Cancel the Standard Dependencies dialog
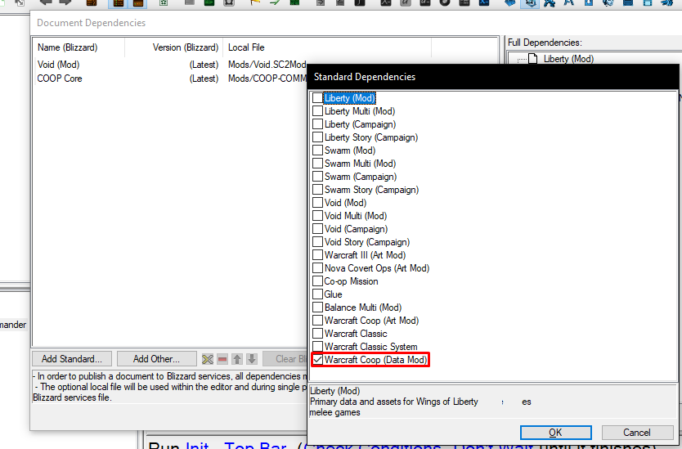 coord(637,433)
